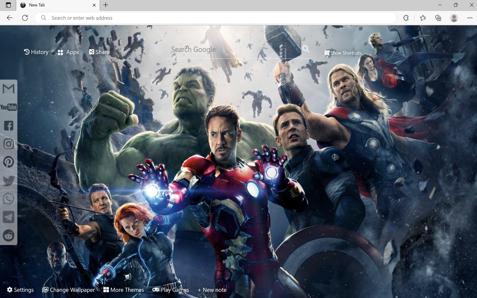Screen dimensions: 477x298
Task: Reload the page with refresh icon
Action: coord(25,18)
